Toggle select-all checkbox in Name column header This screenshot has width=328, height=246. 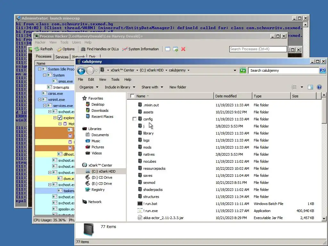(132, 96)
